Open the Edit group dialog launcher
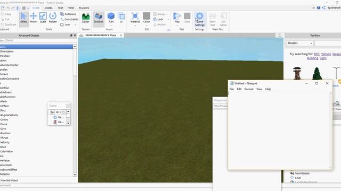 point(168,30)
